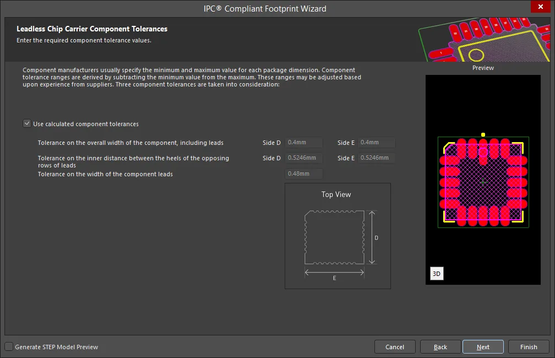
Task: Click the inner heel distance tolerance description
Action: click(133, 162)
